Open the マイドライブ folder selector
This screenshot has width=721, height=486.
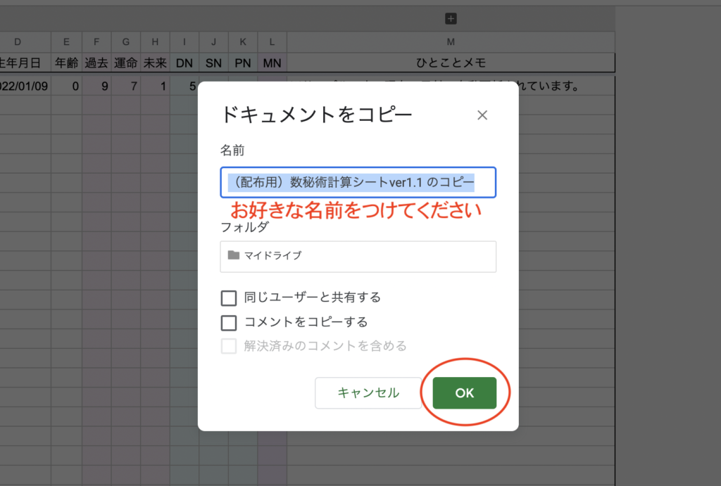tap(358, 256)
